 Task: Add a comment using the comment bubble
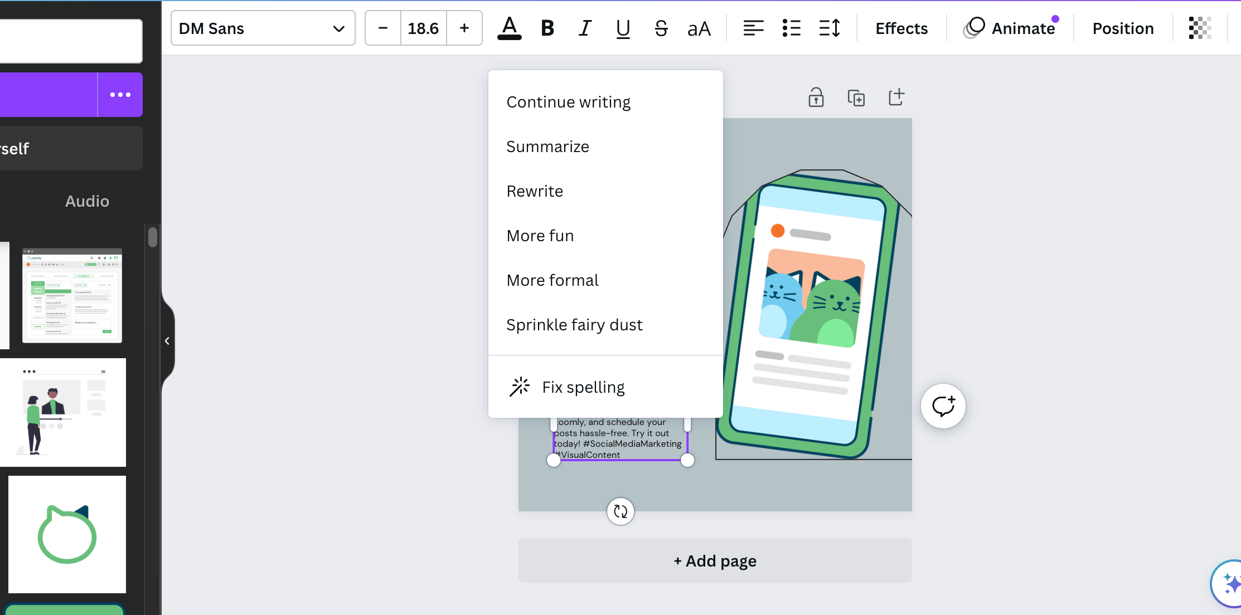943,406
